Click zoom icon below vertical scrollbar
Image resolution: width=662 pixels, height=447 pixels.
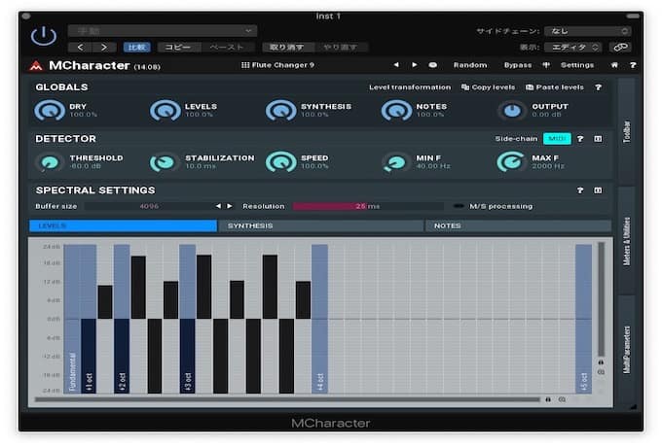coord(601,372)
